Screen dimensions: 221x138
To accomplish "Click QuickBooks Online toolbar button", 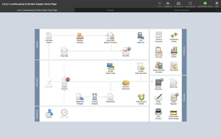I will [205, 4].
